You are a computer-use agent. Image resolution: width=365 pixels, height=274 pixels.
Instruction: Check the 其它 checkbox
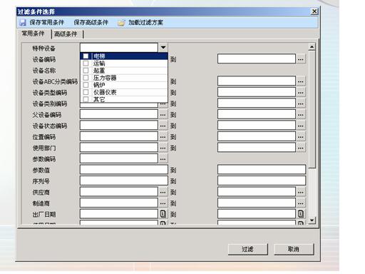86,99
